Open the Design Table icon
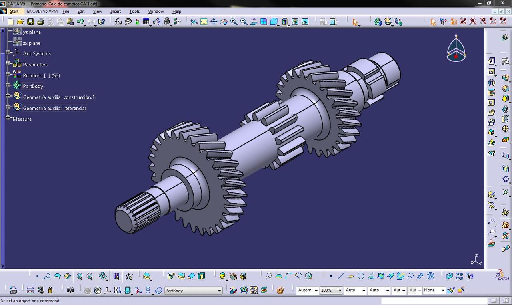The image size is (512, 305). [x=146, y=22]
